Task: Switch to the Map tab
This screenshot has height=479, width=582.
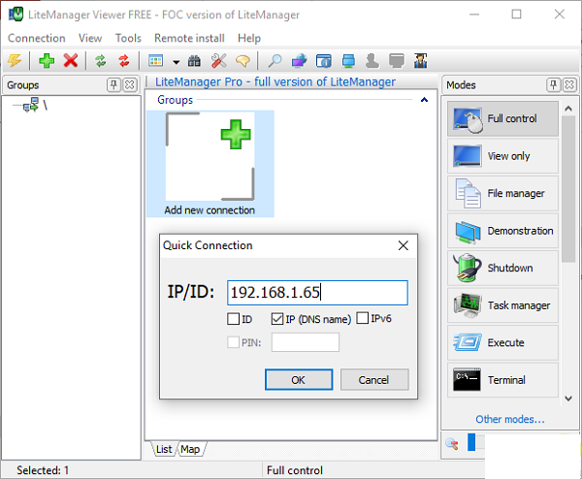Action: (190, 449)
